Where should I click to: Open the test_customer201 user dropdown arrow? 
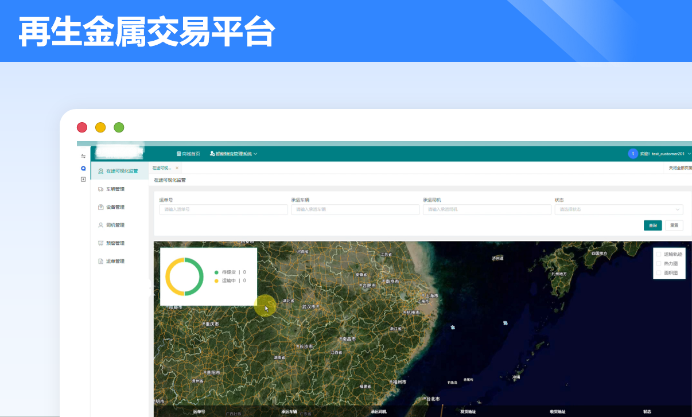click(x=689, y=154)
